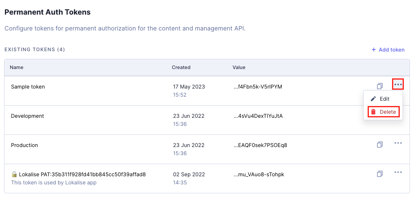Click the red trash icon in the menu
The image size is (414, 199).
(373, 112)
